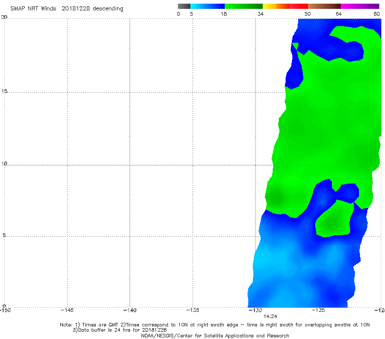Click the latitude label "10"

point(4,164)
